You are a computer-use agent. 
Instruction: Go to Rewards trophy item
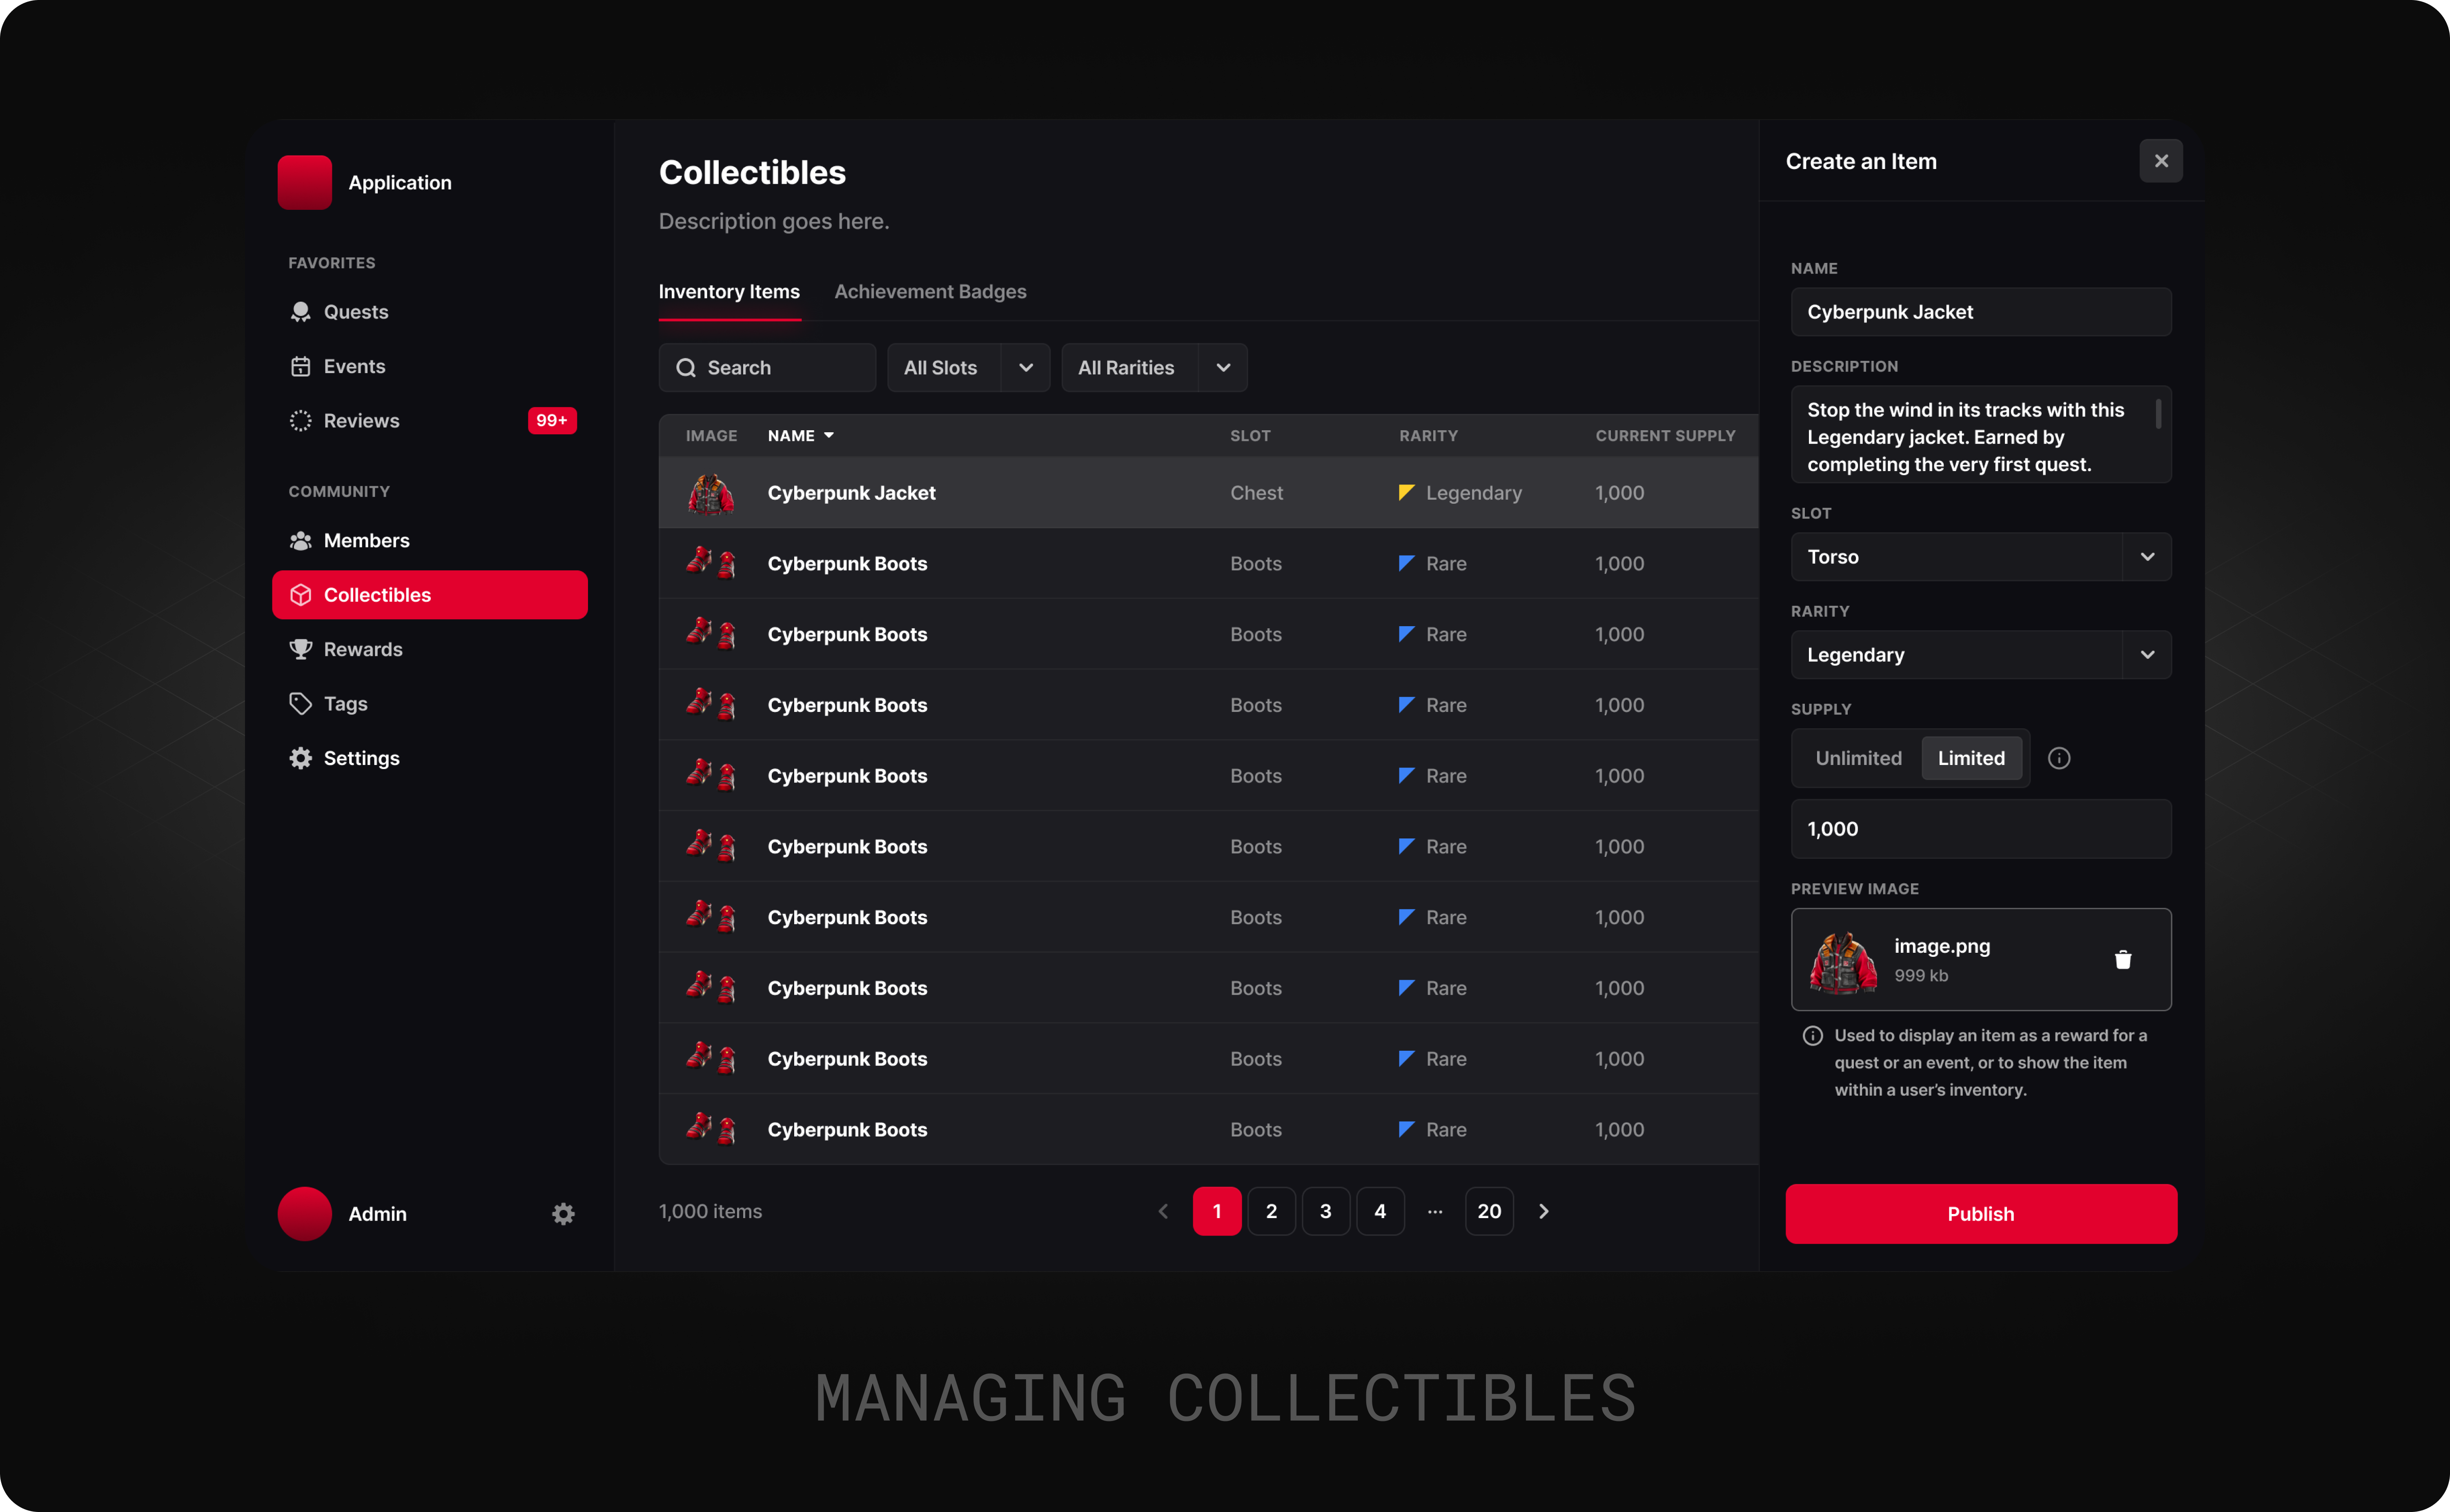[x=362, y=649]
